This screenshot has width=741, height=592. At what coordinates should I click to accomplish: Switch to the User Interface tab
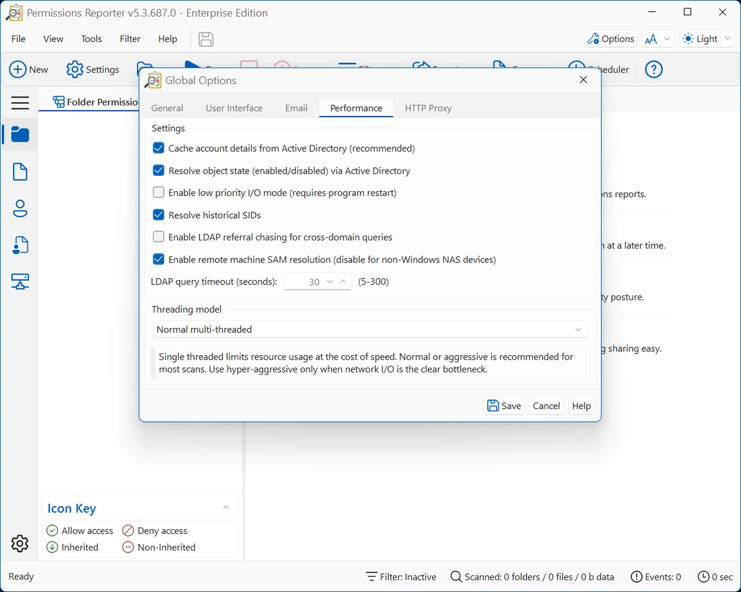pyautogui.click(x=234, y=108)
